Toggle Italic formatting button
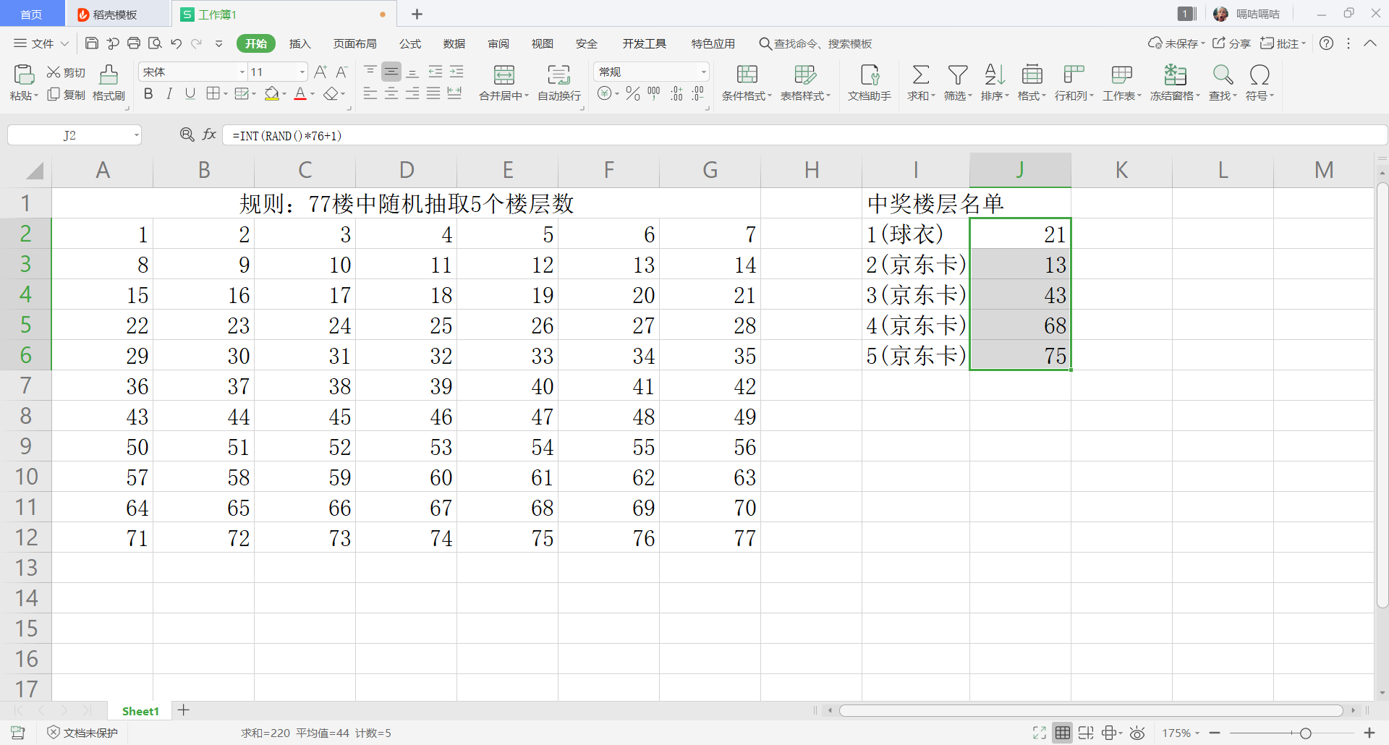Viewport: 1389px width, 745px height. click(169, 94)
